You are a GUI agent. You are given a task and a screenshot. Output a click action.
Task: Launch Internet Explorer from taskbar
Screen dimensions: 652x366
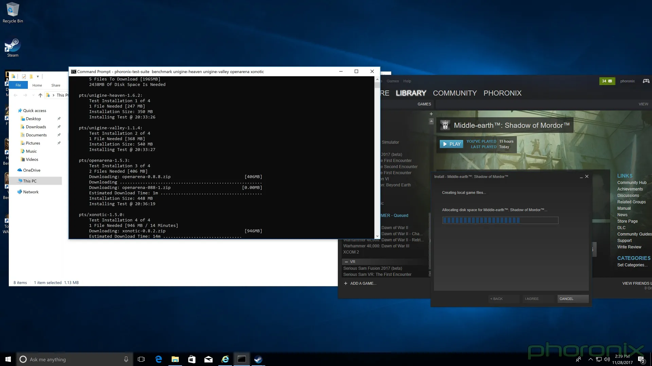[225, 359]
